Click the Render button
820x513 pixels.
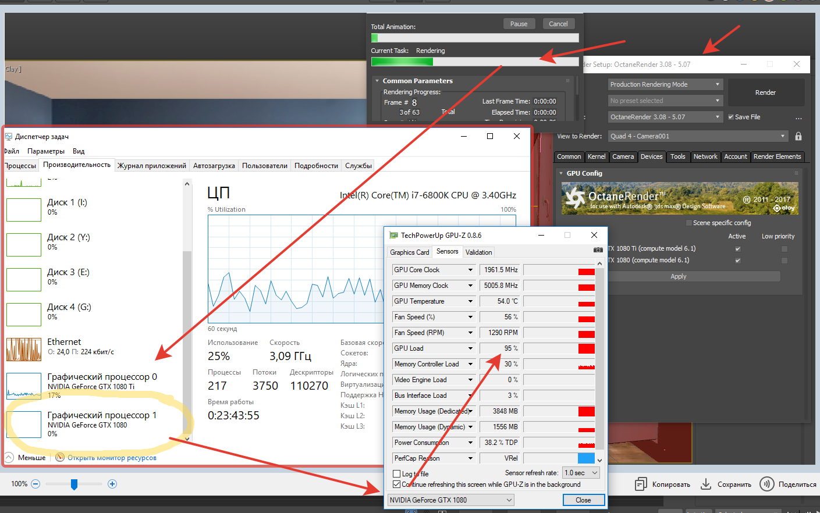click(766, 92)
